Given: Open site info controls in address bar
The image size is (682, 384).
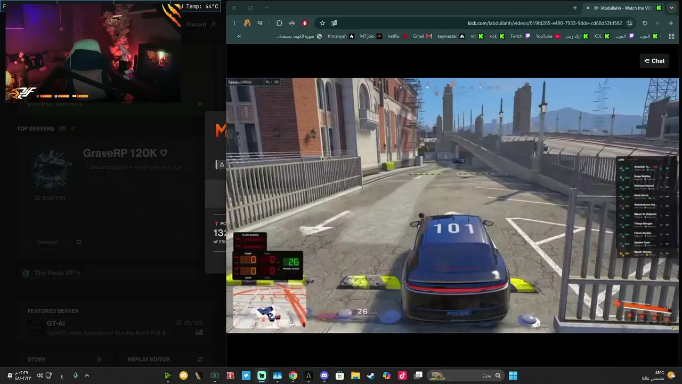Looking at the screenshot, I should (x=630, y=23).
